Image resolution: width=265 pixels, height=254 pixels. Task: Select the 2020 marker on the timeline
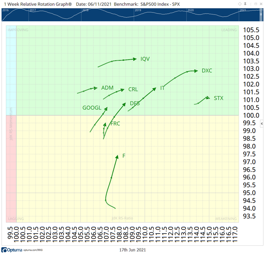[x=190, y=10]
